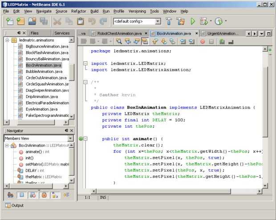276x220 pixels.
Task: Select EyeAnimation.java in the project tree
Action: (41, 109)
